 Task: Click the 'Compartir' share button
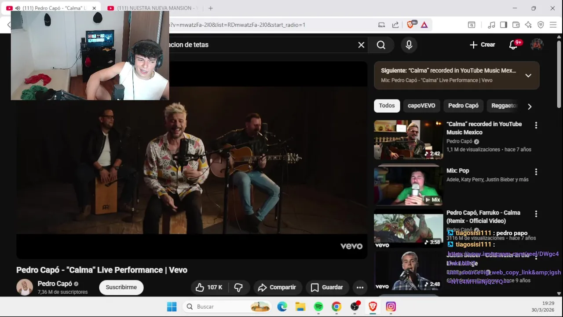(278, 288)
